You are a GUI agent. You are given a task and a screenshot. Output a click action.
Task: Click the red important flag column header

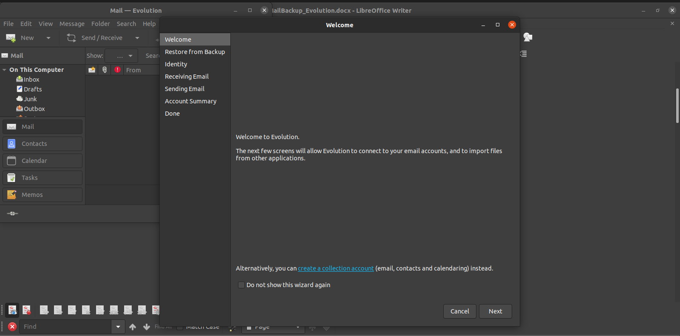click(x=118, y=70)
